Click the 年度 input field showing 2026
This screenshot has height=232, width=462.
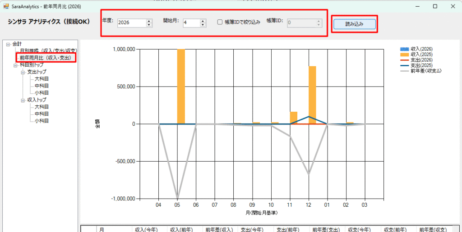131,23
